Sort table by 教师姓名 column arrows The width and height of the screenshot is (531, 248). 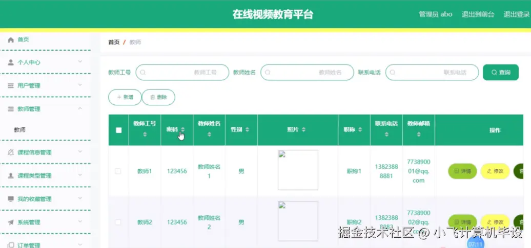(x=209, y=134)
